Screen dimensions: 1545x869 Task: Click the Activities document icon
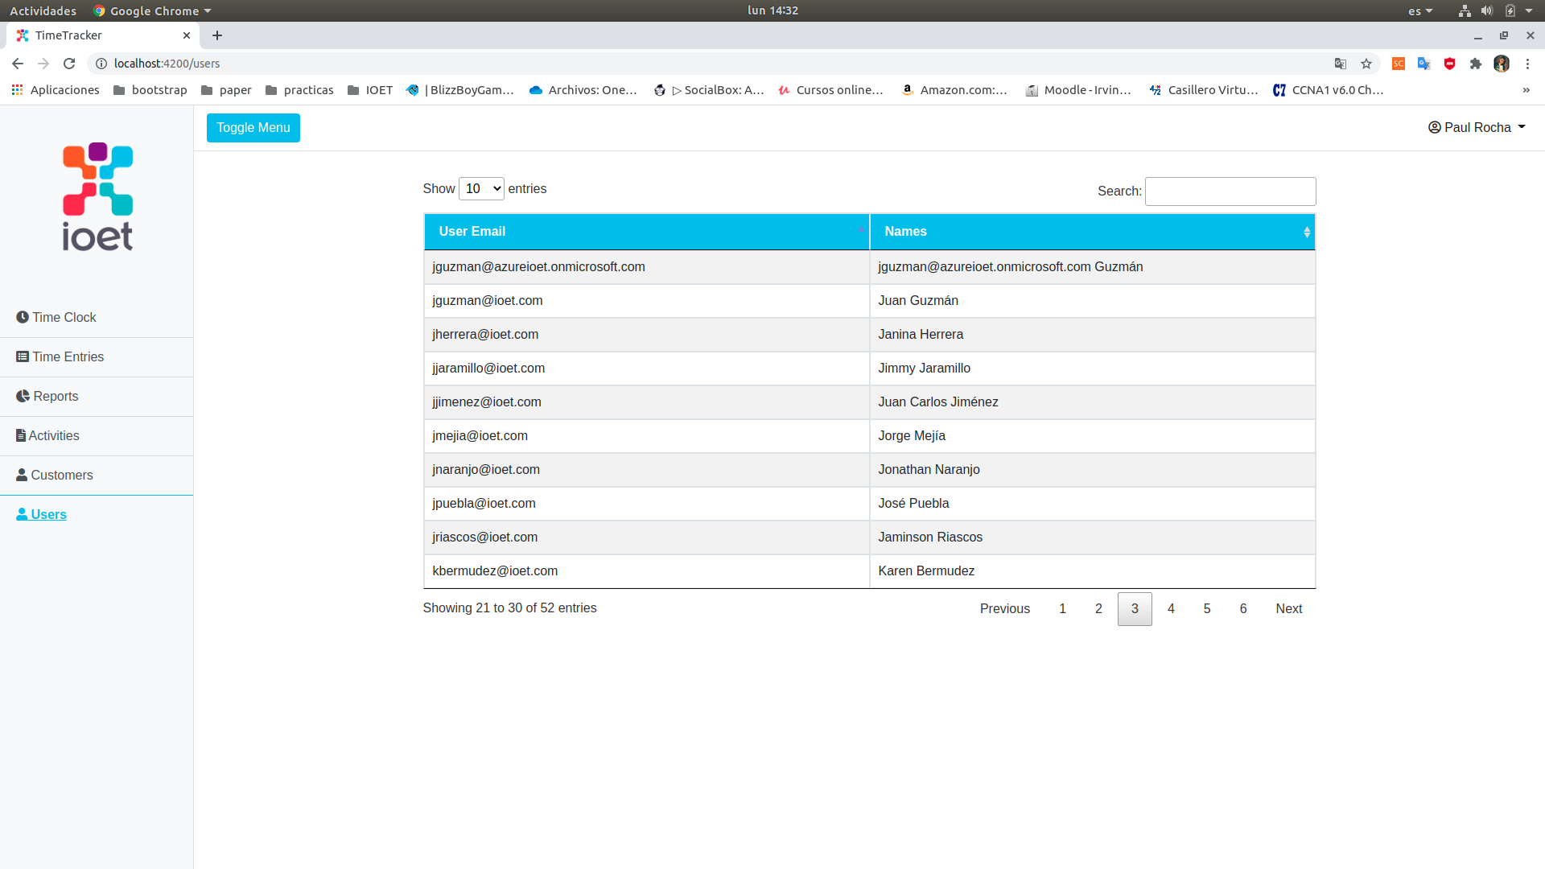click(21, 435)
